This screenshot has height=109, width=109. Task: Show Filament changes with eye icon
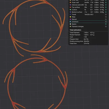pos(106,26)
